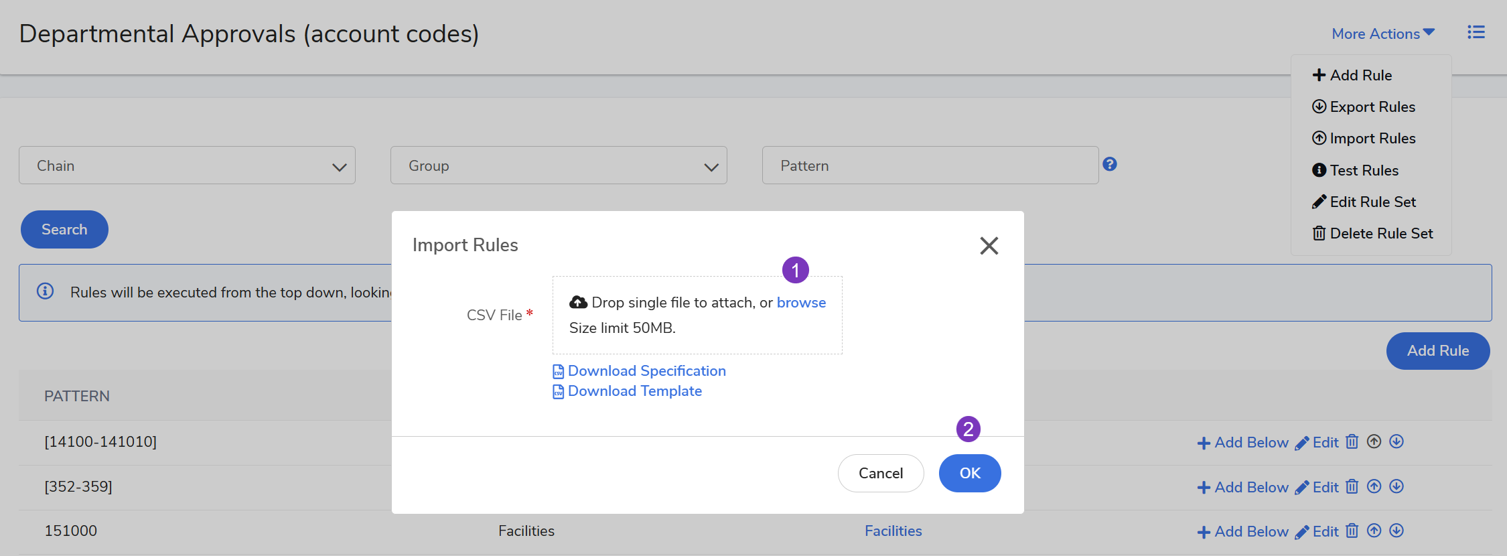Click Edit for the [352-359] rule
This screenshot has width=1507, height=556.
1317,488
